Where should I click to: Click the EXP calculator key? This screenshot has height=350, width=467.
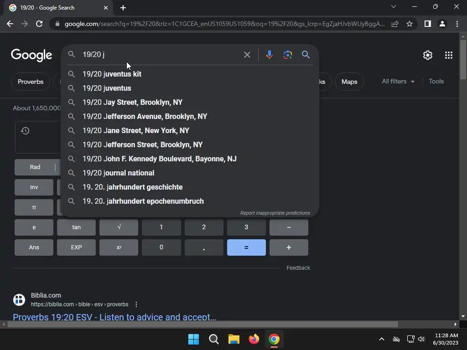pos(76,247)
